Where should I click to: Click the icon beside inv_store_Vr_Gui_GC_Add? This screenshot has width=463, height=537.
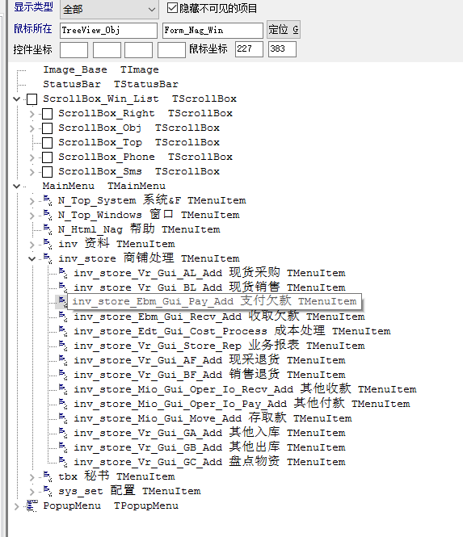pos(63,462)
